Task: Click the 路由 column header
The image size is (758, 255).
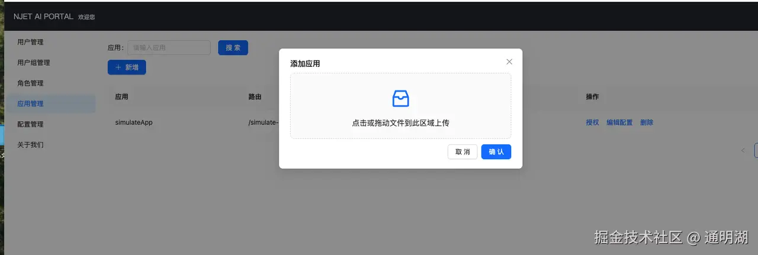Action: tap(255, 96)
